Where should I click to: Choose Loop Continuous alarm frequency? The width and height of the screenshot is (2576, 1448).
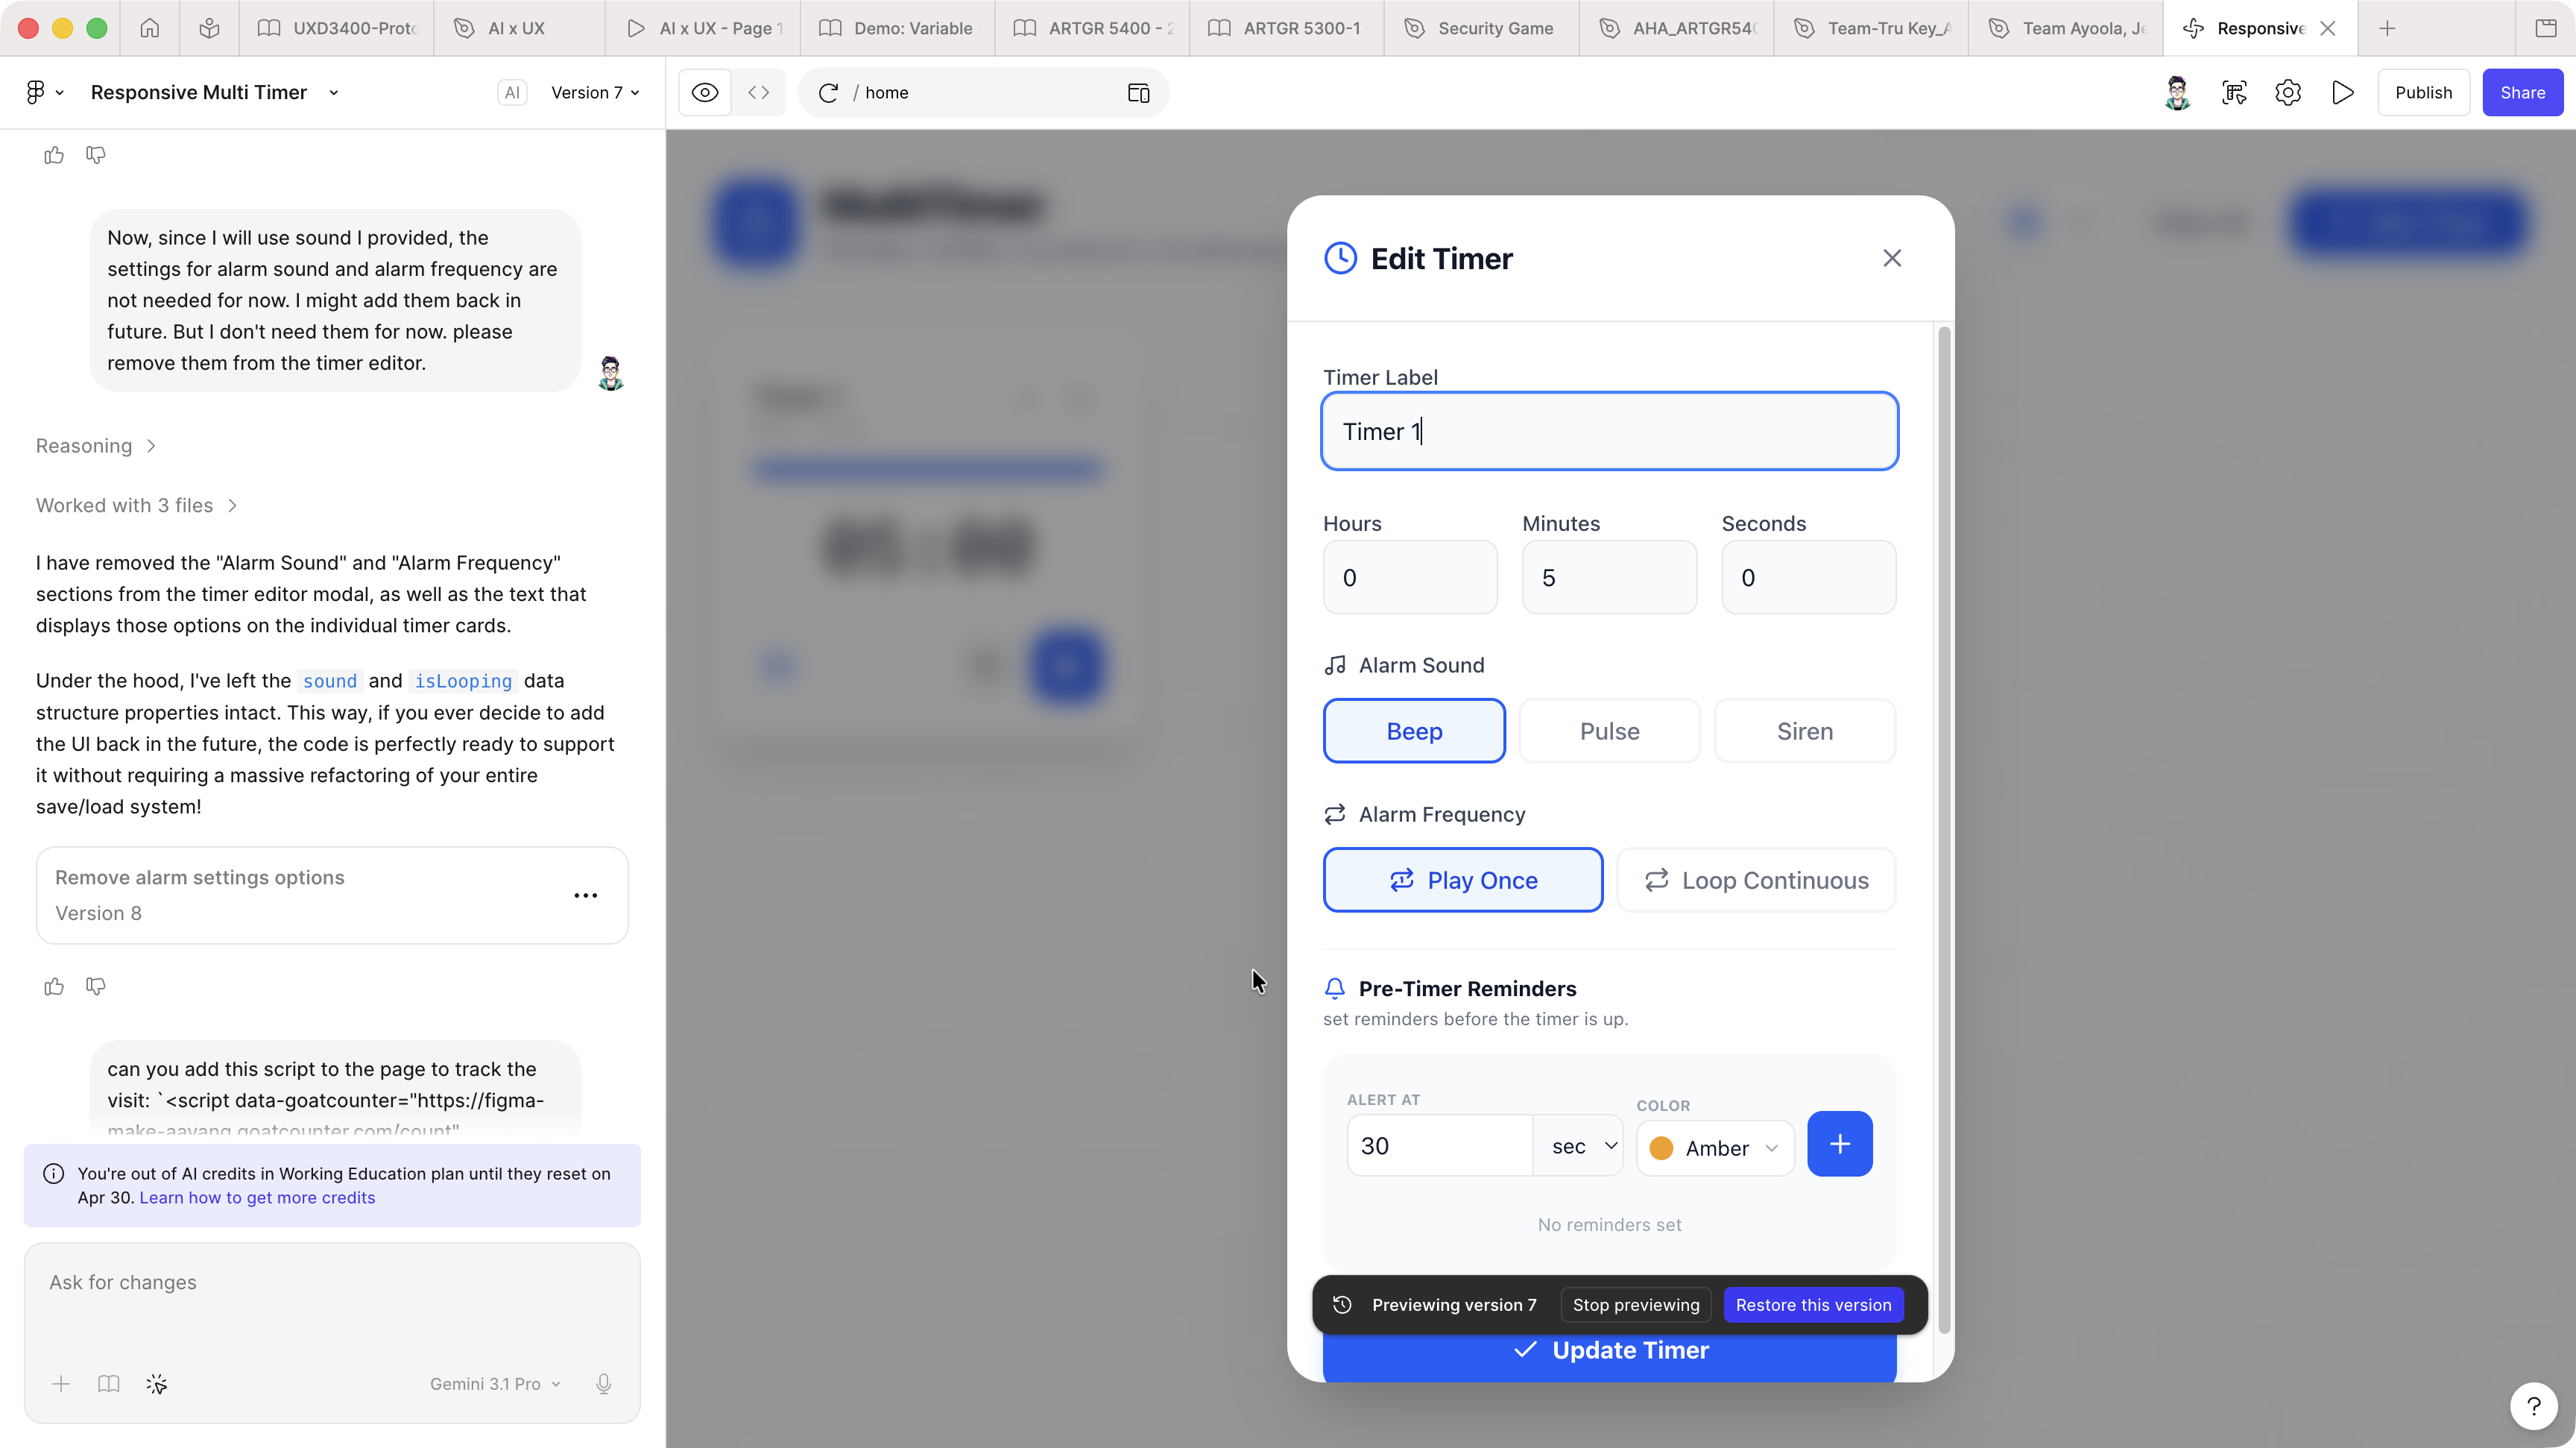click(1756, 880)
